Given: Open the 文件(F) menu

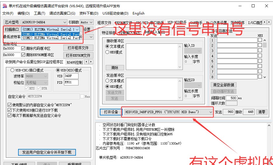Looking at the screenshot, I should [x=8, y=13].
